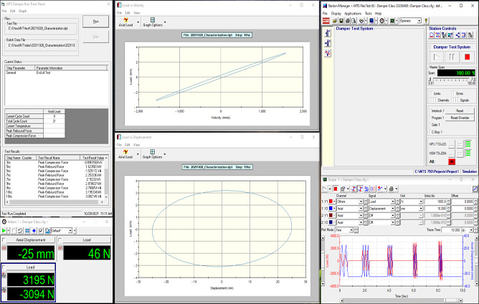479x304 pixels.
Task: Click the Axial Load icon in Load vs Velocity window
Action: pos(127,22)
